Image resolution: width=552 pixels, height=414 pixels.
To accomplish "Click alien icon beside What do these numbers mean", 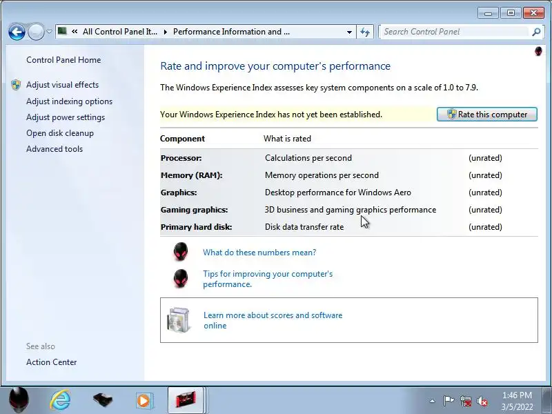I will 181,251.
